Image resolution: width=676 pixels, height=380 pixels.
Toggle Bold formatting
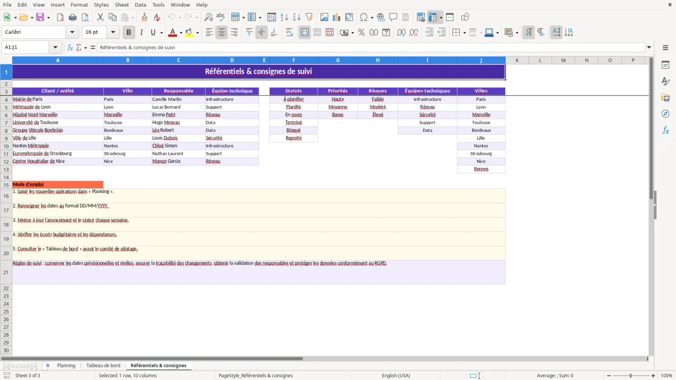click(129, 33)
